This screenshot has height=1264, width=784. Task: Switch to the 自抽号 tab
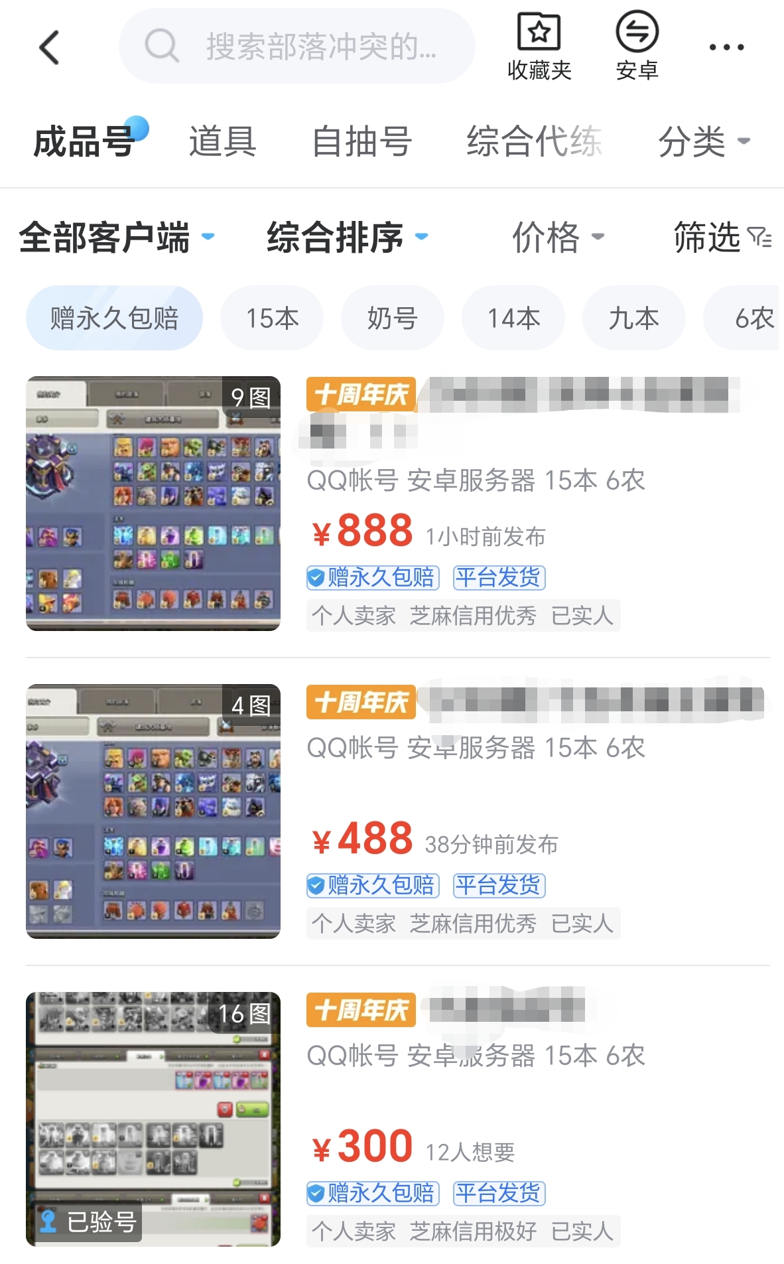[362, 141]
